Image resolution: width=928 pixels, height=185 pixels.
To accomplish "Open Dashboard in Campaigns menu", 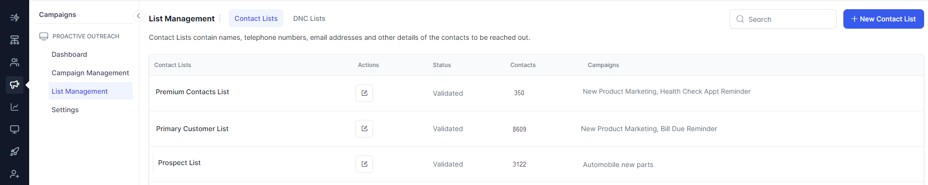I will 70,54.
